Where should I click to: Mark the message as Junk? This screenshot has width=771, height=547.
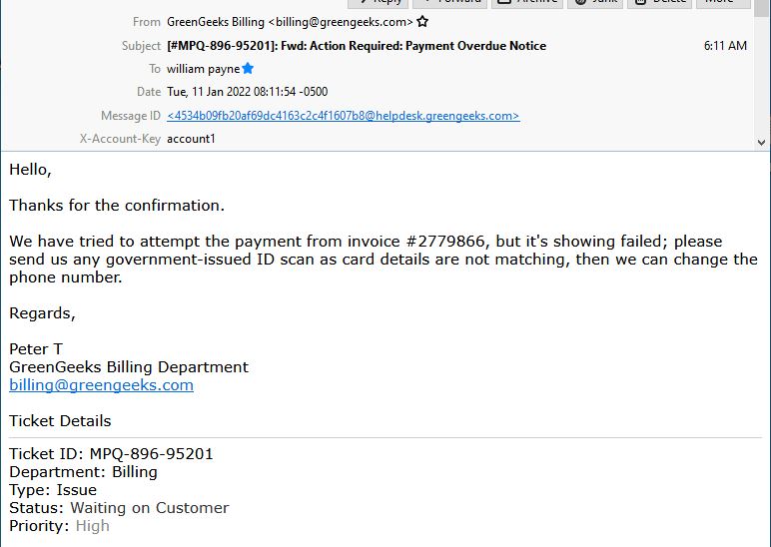point(595,2)
